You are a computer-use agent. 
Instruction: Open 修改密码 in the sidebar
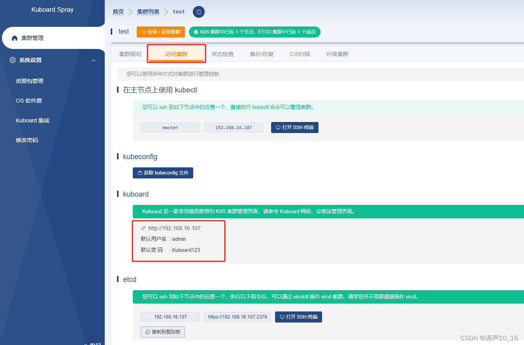point(27,140)
